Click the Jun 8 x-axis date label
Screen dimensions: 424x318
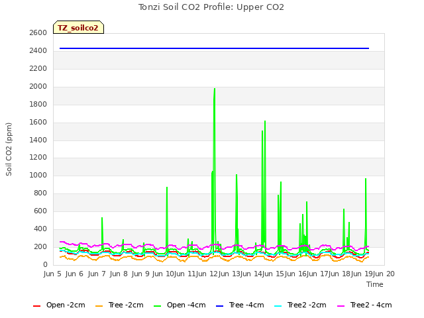point(119,274)
